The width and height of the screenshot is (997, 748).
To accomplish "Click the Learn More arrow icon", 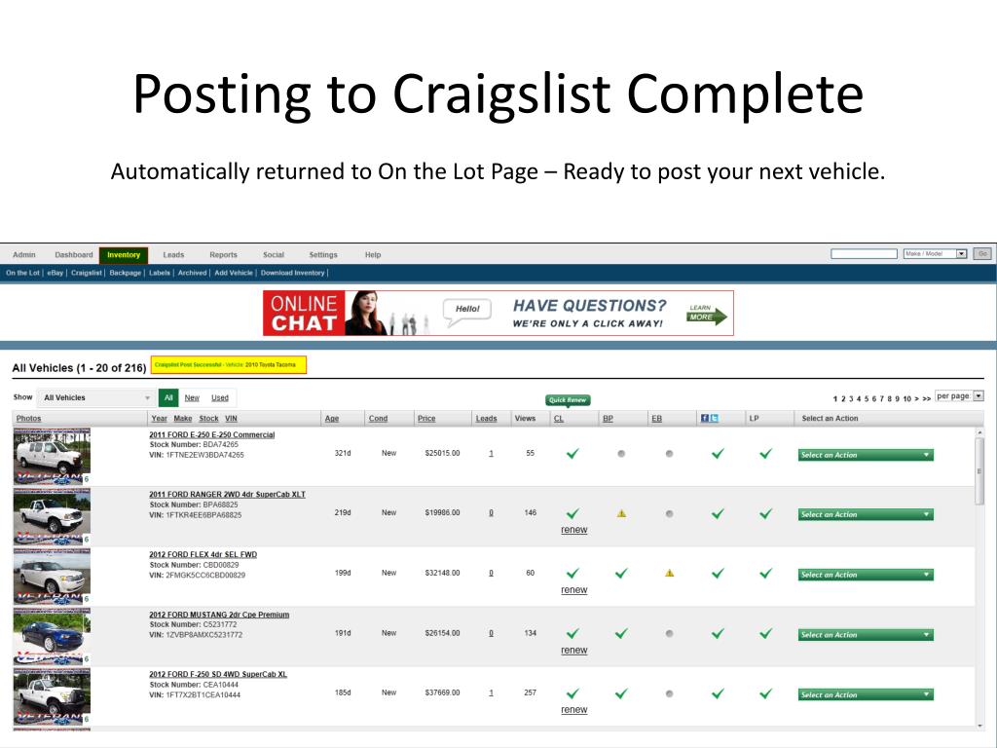I will (706, 315).
